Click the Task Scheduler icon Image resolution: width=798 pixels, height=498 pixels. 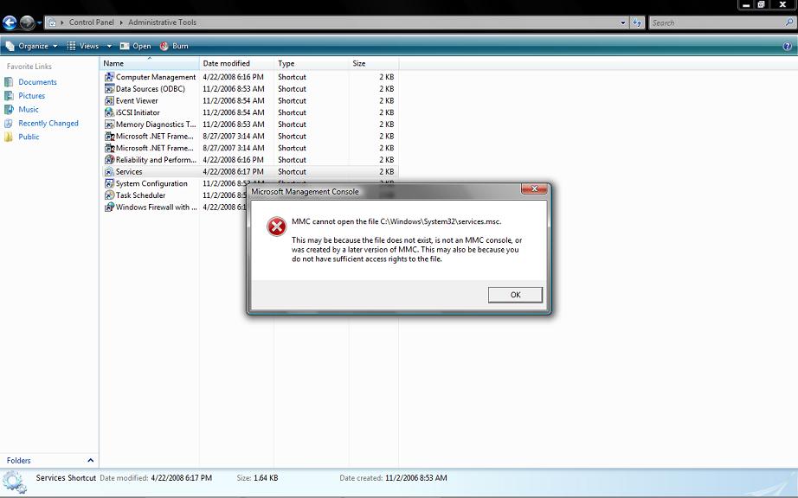pyautogui.click(x=109, y=195)
